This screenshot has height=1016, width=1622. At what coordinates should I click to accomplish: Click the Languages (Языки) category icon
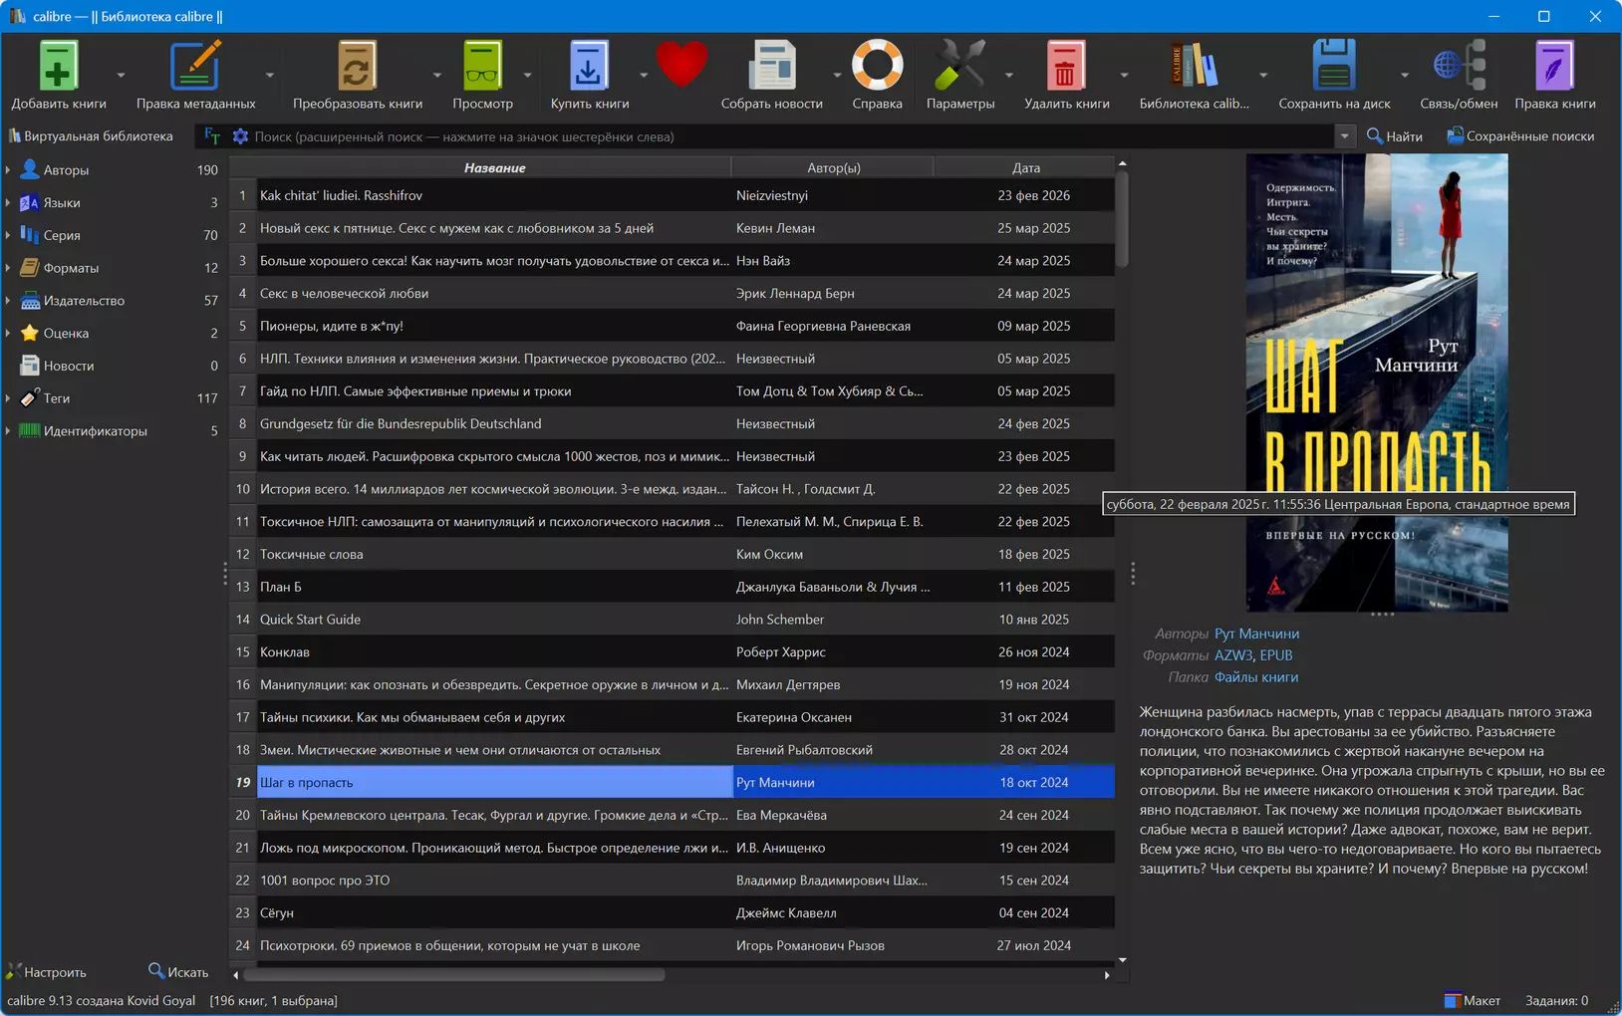(x=30, y=203)
